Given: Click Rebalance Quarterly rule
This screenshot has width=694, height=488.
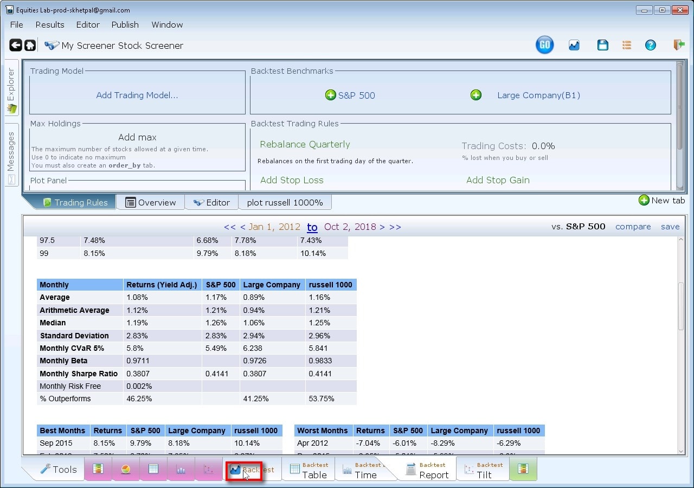Looking at the screenshot, I should click(x=305, y=144).
